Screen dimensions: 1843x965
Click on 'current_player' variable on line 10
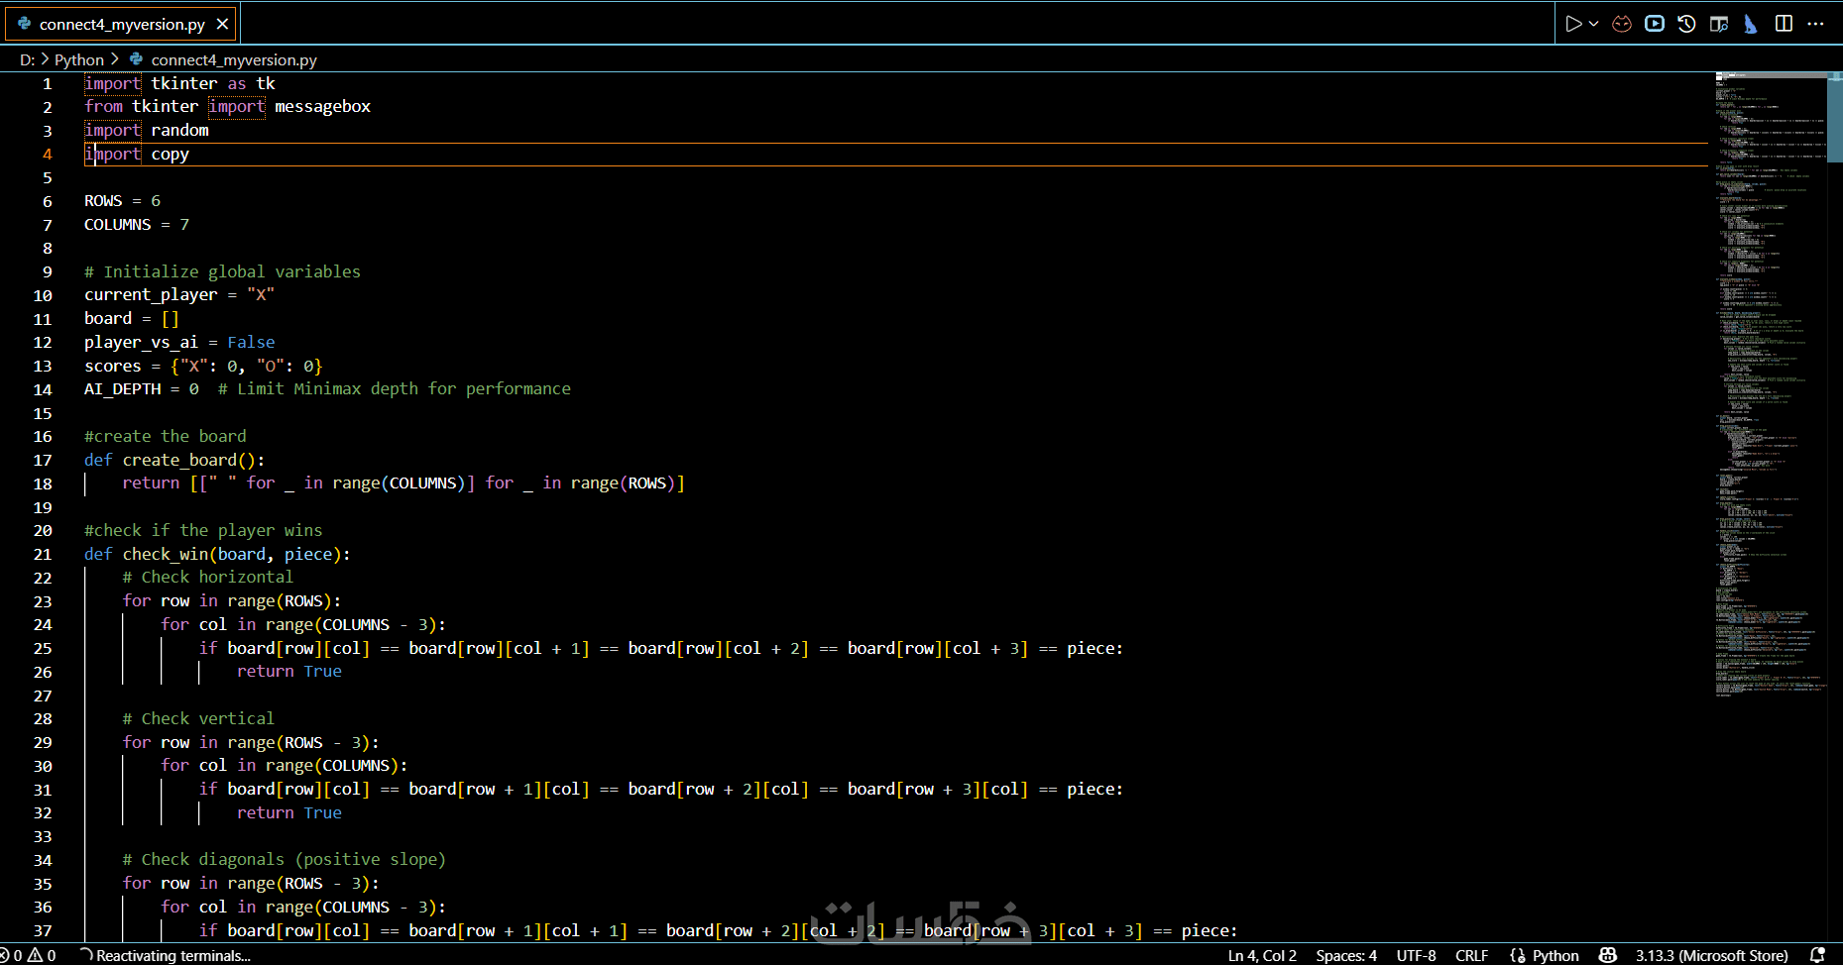coord(151,295)
